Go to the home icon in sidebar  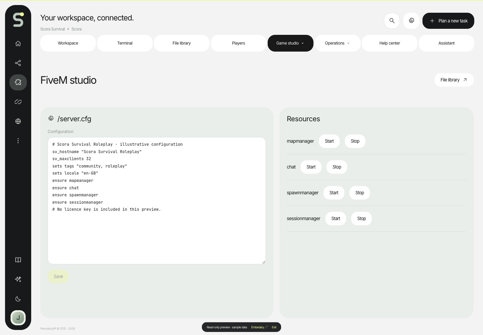[x=18, y=44]
